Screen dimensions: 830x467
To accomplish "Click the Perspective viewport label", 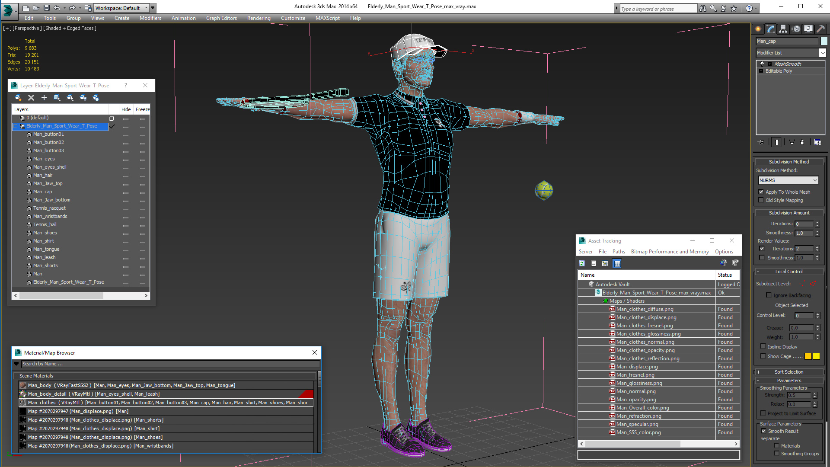I will click(x=27, y=28).
